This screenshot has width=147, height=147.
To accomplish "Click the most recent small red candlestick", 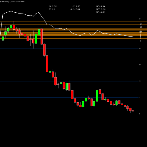I will click(133, 111).
